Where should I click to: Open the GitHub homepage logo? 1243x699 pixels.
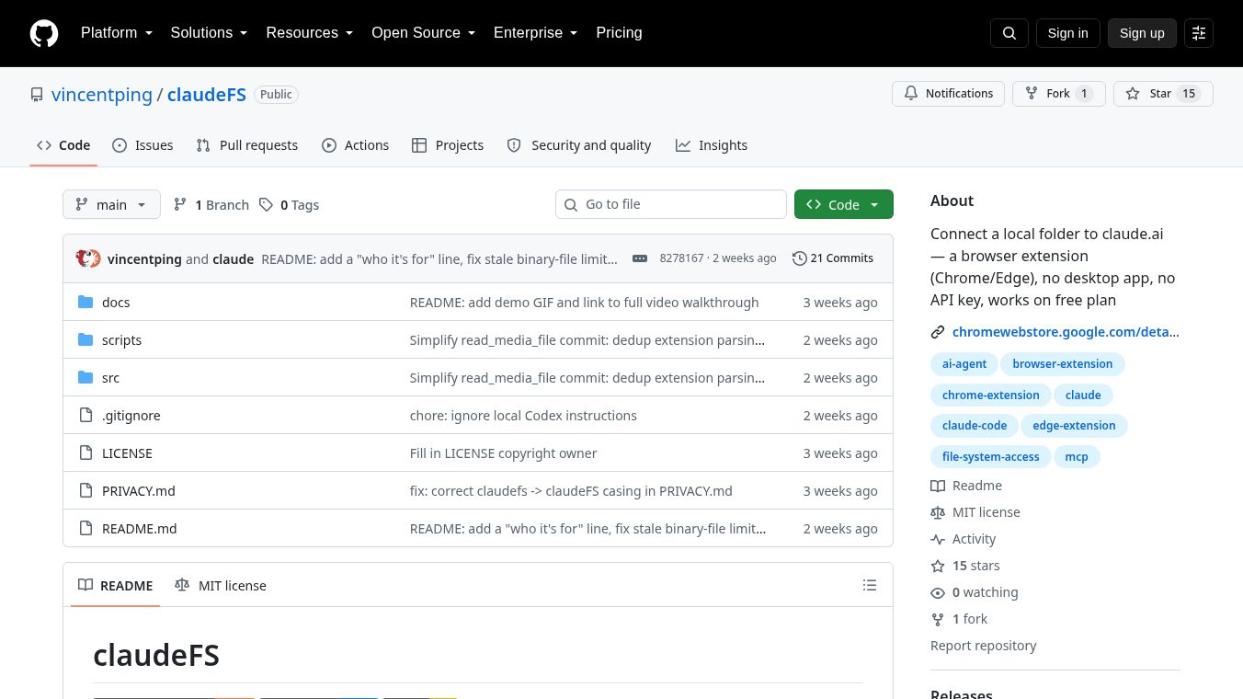click(44, 33)
